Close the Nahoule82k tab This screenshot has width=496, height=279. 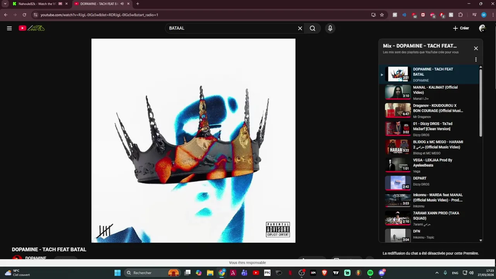[x=67, y=4]
